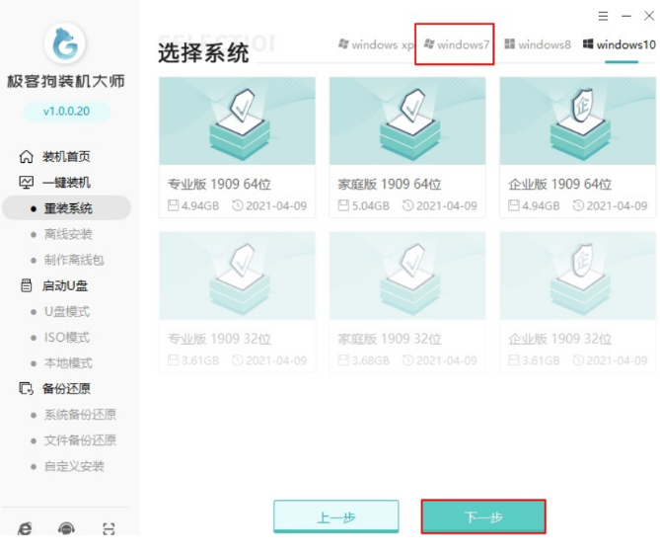Select the 家庭版 1909 64位 system thumbnail
This screenshot has height=555, width=660.
(x=407, y=120)
